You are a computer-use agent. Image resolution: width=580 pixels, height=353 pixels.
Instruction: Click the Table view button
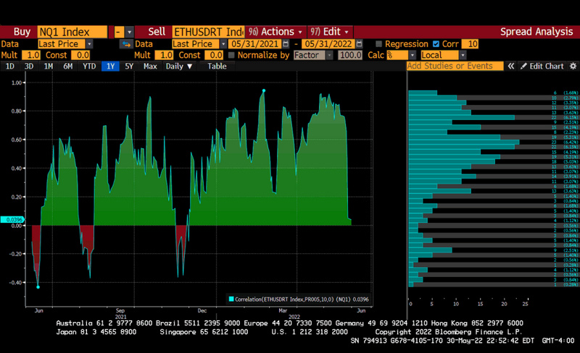pyautogui.click(x=217, y=66)
